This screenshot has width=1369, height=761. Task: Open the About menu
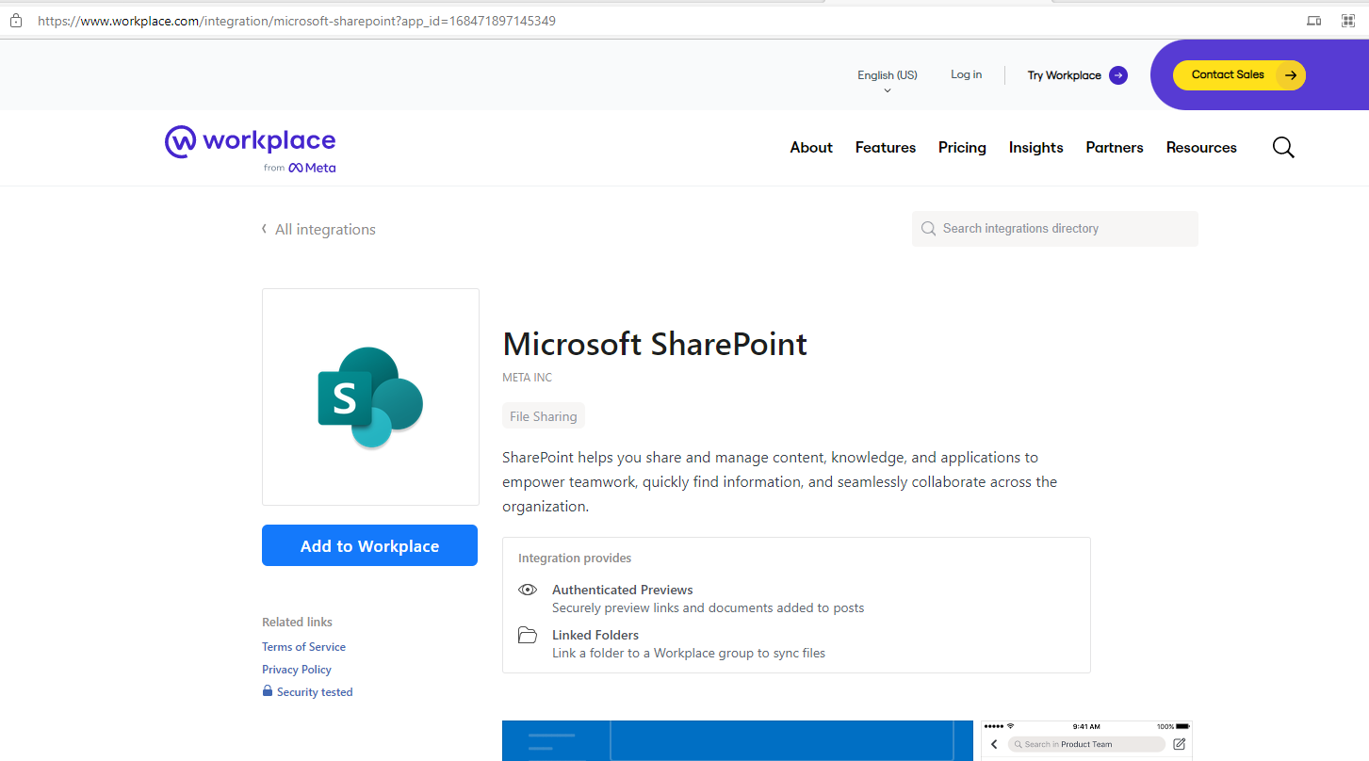tap(811, 148)
